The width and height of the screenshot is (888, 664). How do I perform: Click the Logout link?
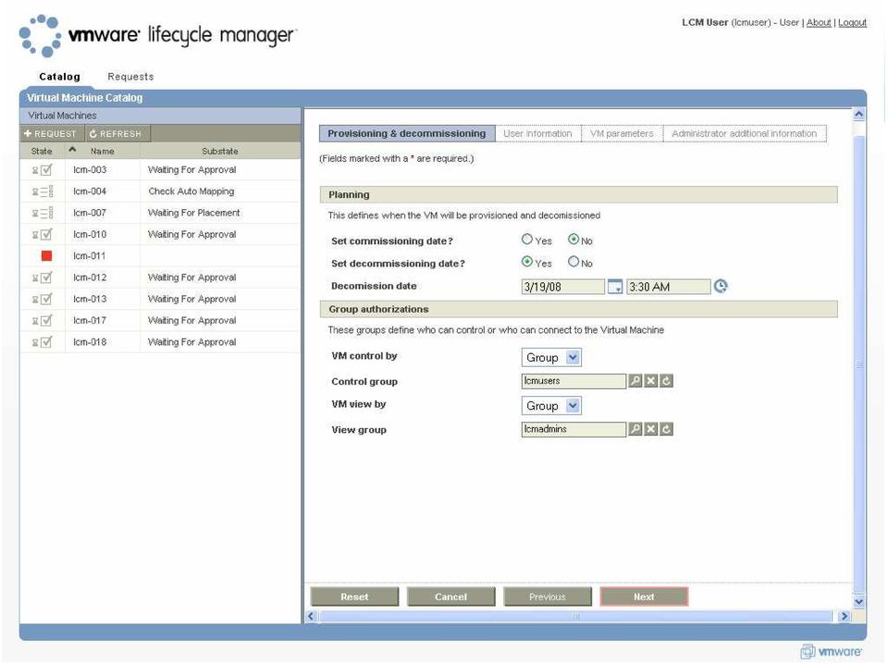pyautogui.click(x=852, y=22)
